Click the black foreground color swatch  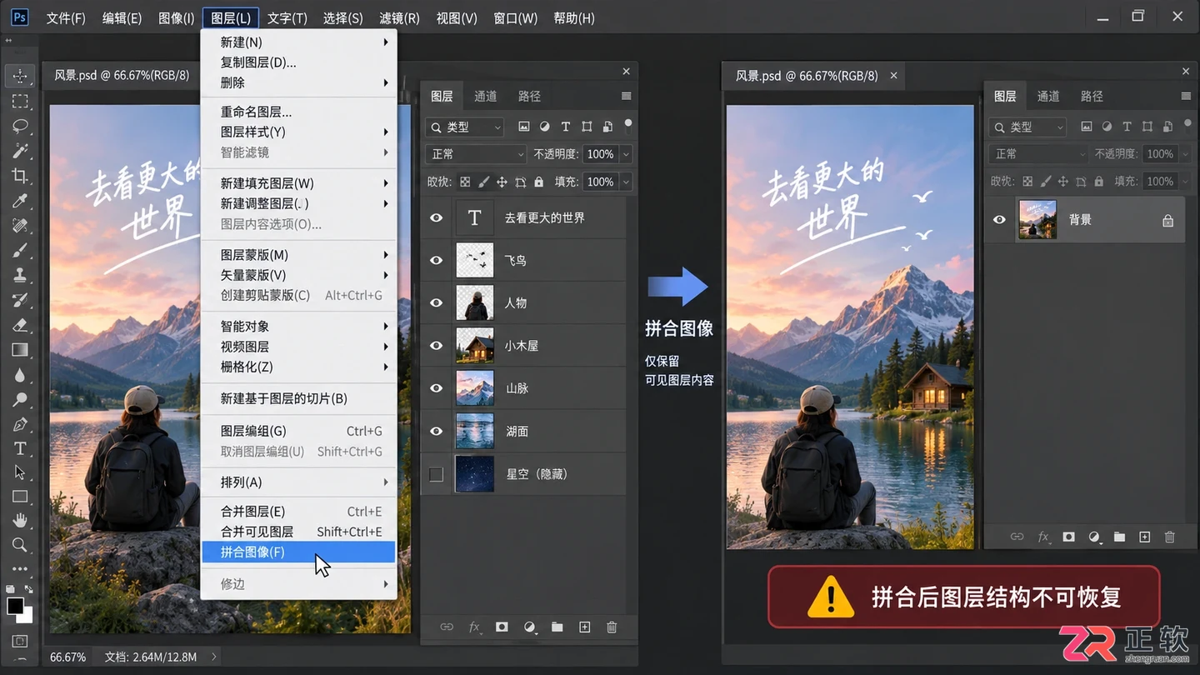point(15,606)
